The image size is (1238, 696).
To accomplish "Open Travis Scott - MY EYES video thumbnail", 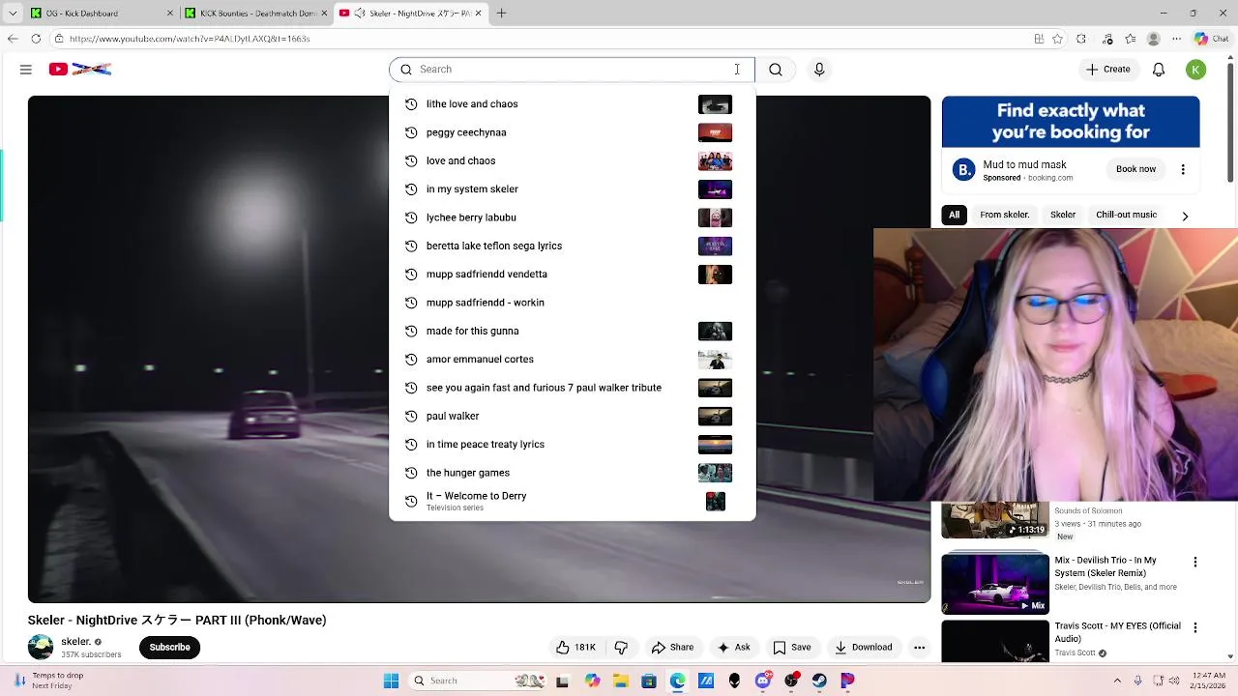I will (995, 641).
